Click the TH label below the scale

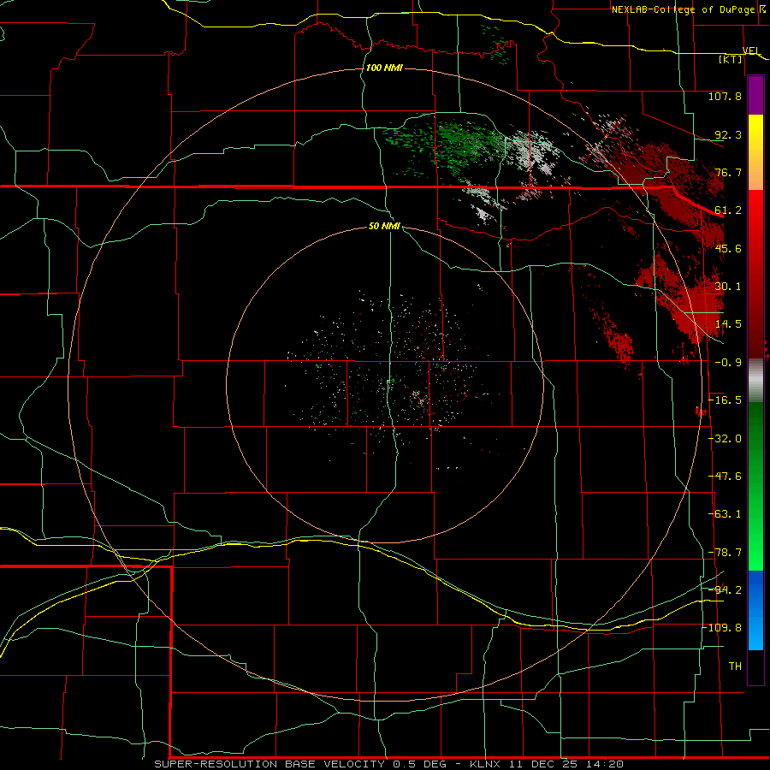click(x=735, y=666)
